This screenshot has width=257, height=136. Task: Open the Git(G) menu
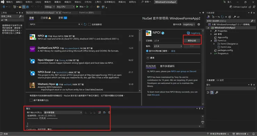(x=38, y=2)
